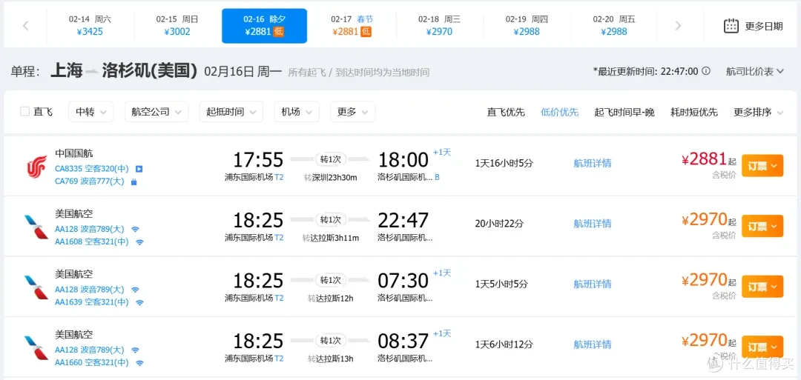Select the 02-20 周五 date tab

coord(614,25)
